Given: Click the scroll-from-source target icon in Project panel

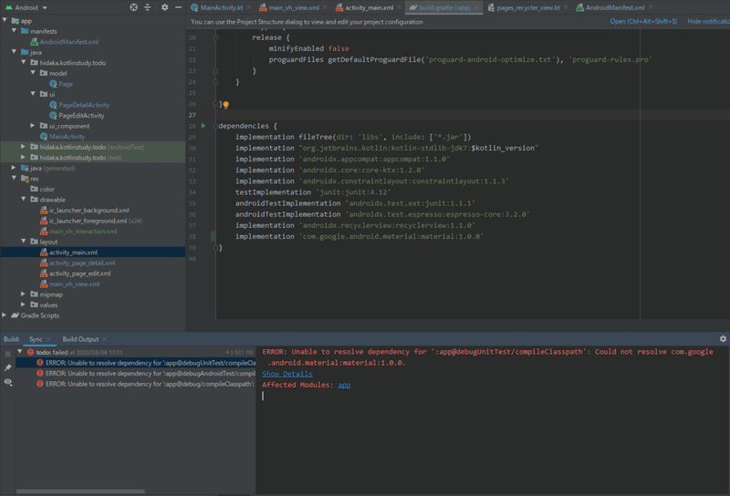Looking at the screenshot, I should pyautogui.click(x=134, y=7).
